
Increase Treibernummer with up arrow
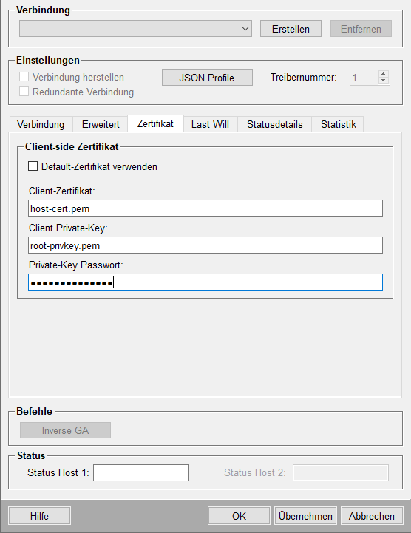click(x=384, y=74)
